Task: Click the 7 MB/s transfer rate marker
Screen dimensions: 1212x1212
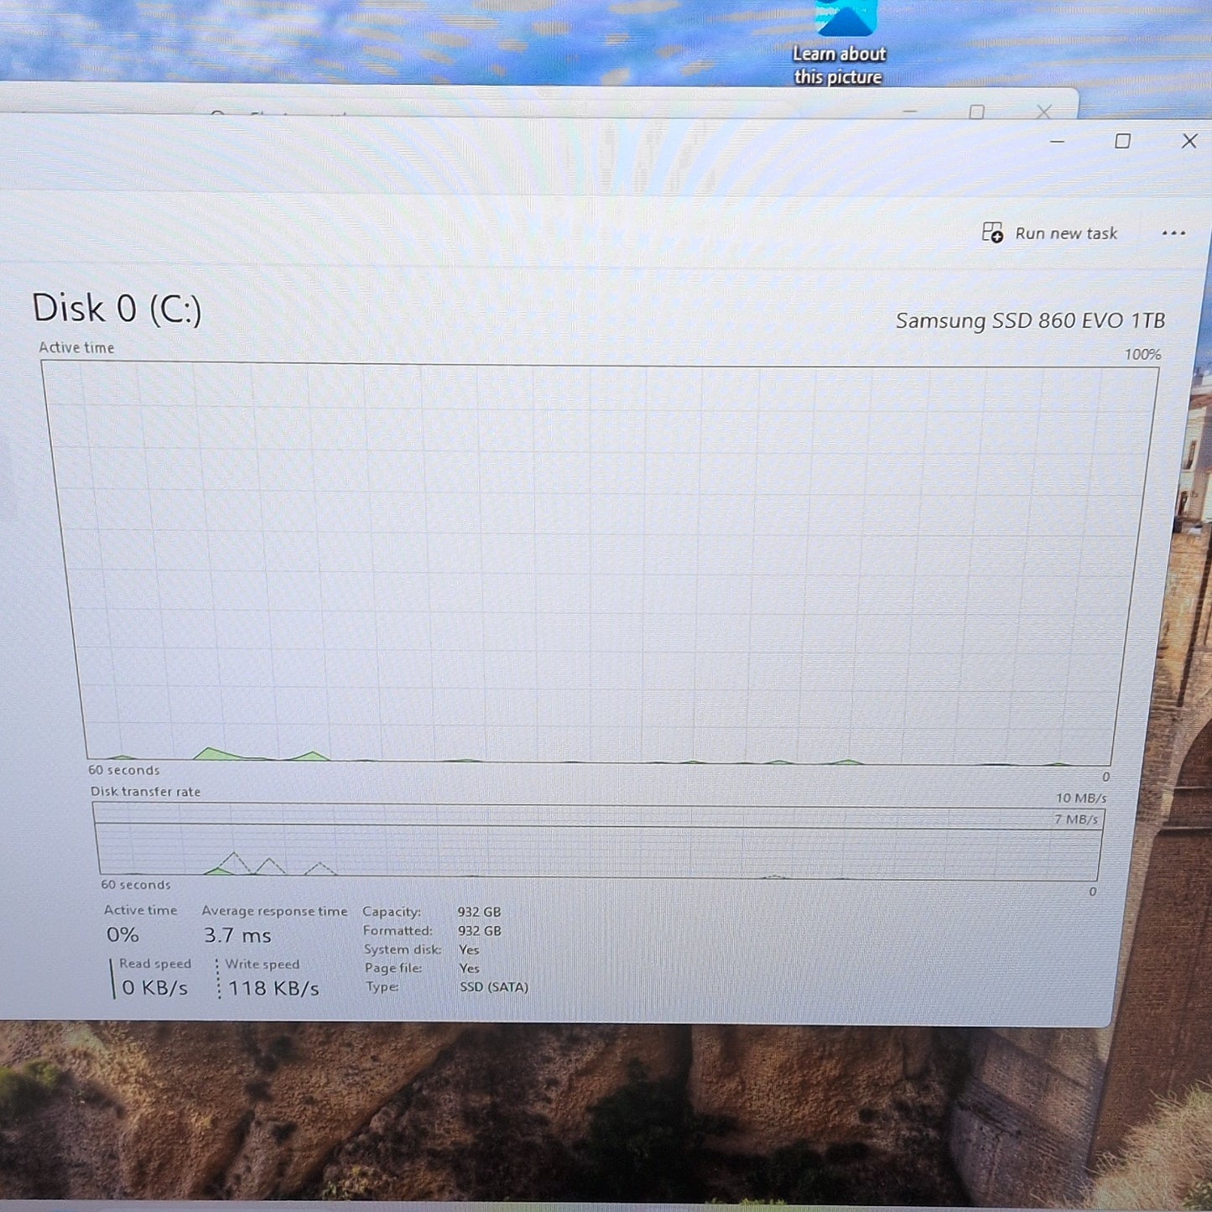Action: 1076,819
